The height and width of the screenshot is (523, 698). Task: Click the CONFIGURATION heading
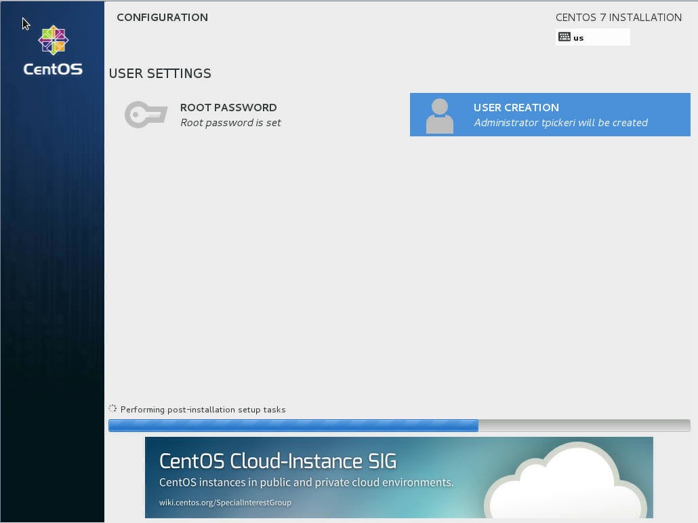162,18
